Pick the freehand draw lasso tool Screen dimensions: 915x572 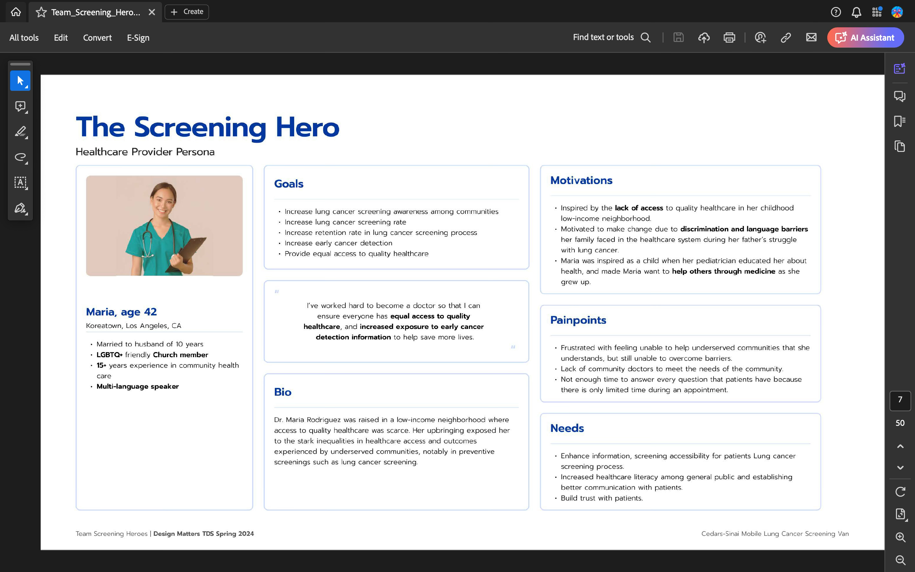(20, 157)
